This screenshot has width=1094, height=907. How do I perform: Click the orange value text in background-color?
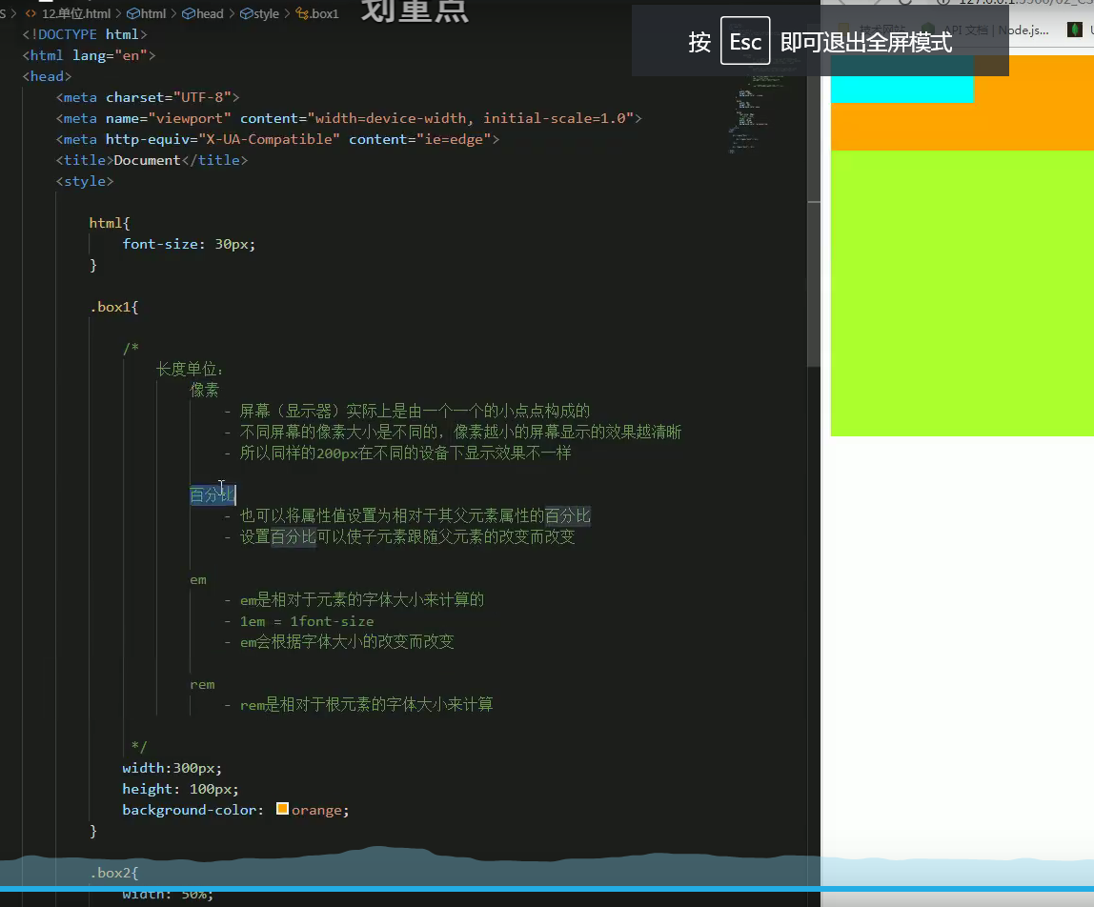[316, 810]
